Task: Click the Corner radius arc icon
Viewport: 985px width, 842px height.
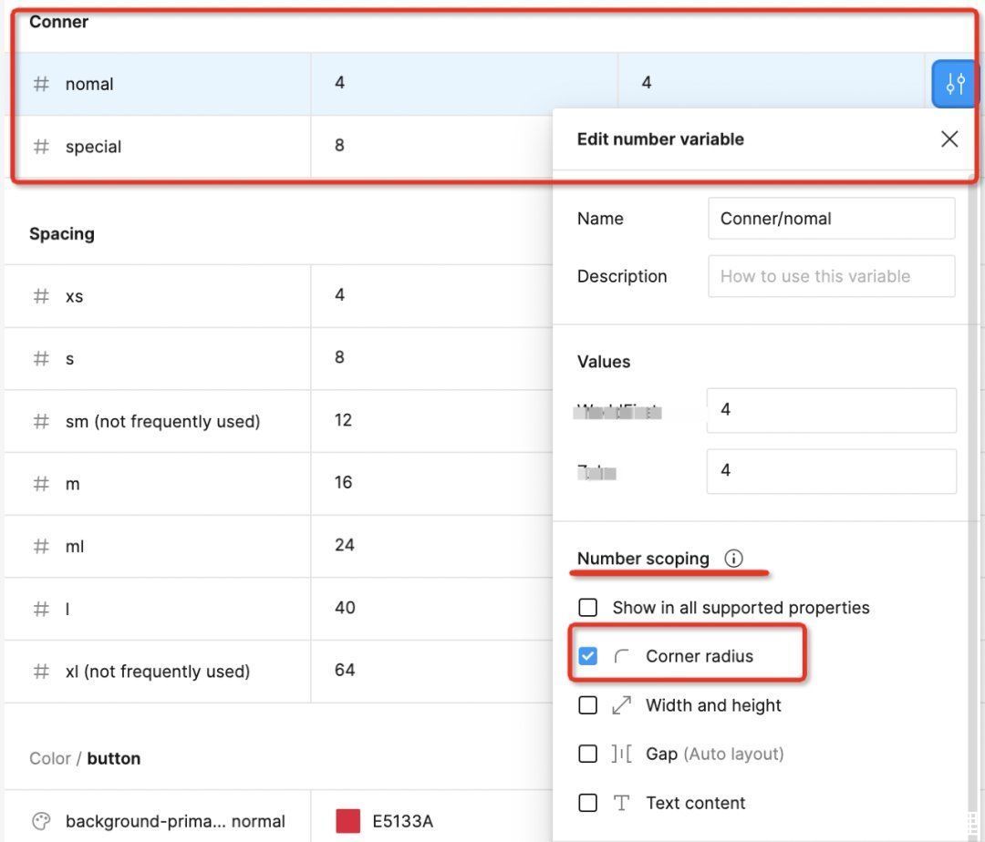Action: tap(621, 656)
